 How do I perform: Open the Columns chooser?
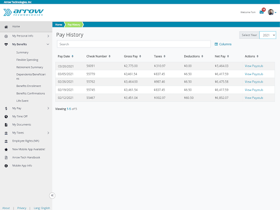223,44
